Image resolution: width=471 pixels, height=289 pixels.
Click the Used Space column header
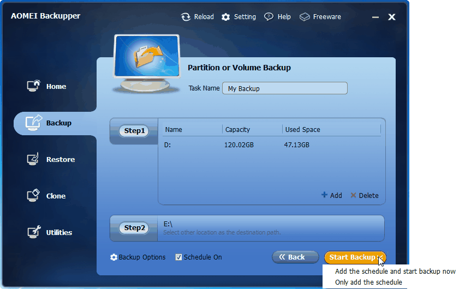coord(303,130)
